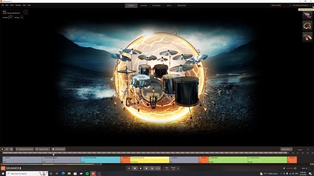Click the Add Standard Groove button
This screenshot has width=314, height=176.
click(x=25, y=149)
